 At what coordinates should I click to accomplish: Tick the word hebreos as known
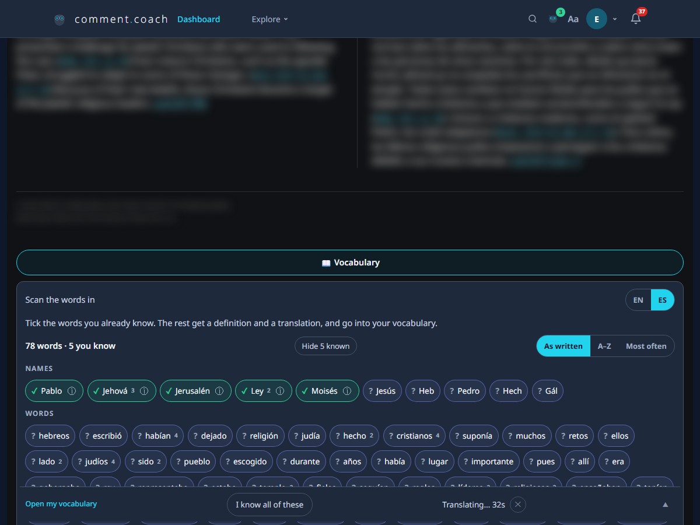50,436
